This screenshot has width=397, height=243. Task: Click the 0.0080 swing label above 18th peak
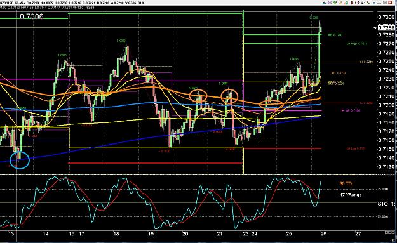[x=121, y=41]
